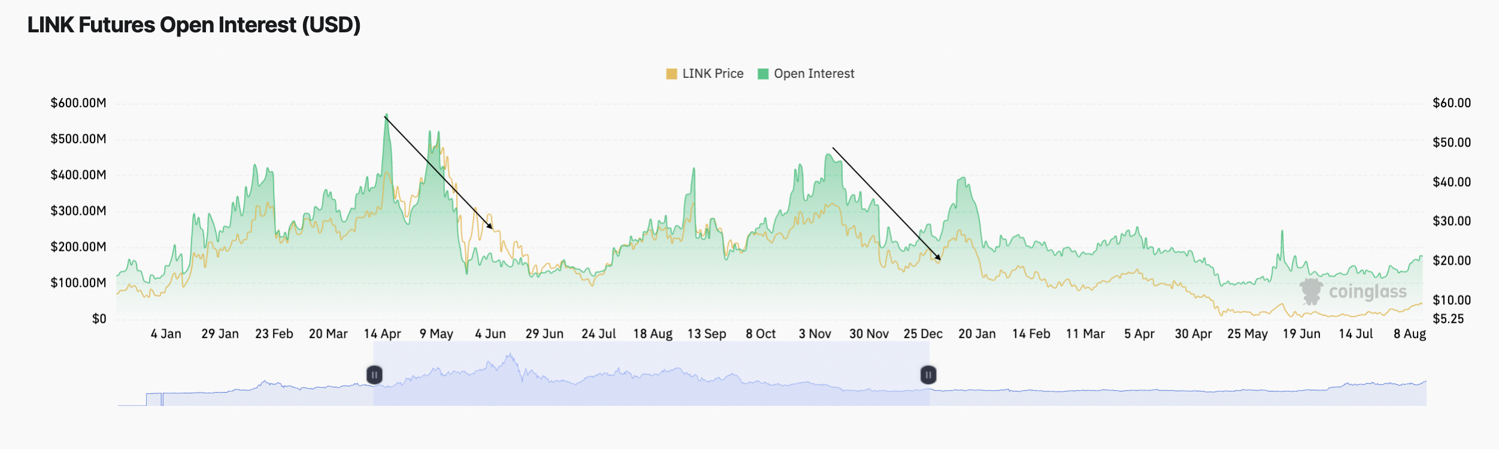Click the $300.00M axis label

(x=78, y=211)
